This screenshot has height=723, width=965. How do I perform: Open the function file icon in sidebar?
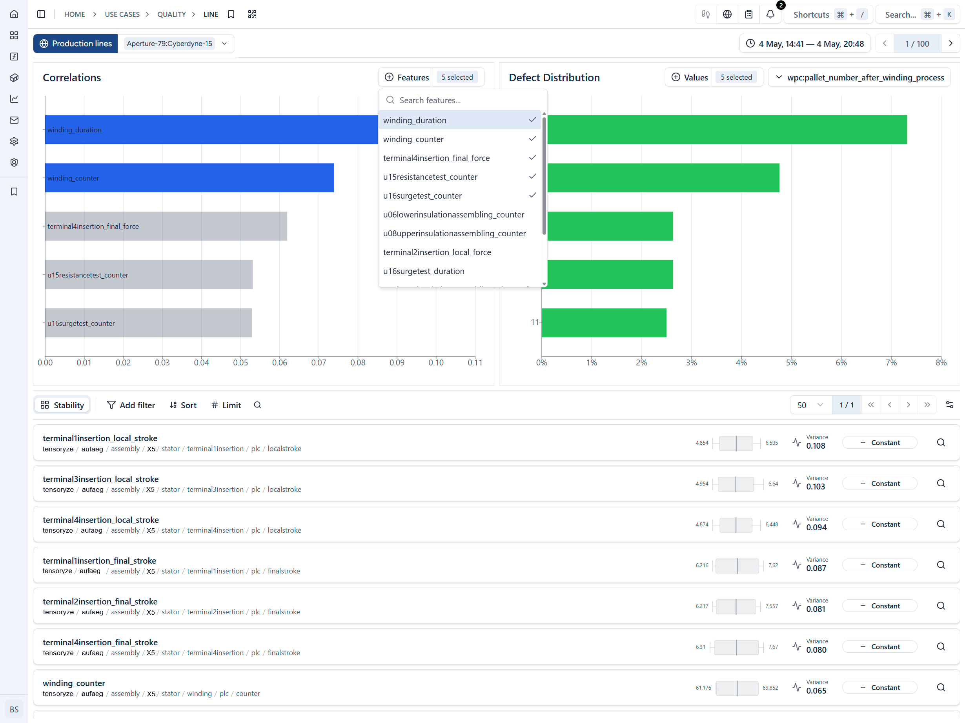[x=14, y=56]
